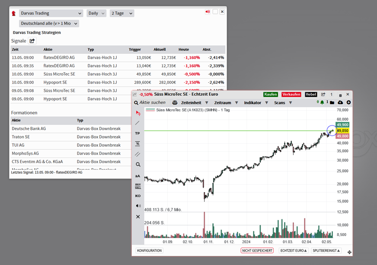Image resolution: width=377 pixels, height=265 pixels.
Task: Expand the Scans arrow
Action: (291, 103)
